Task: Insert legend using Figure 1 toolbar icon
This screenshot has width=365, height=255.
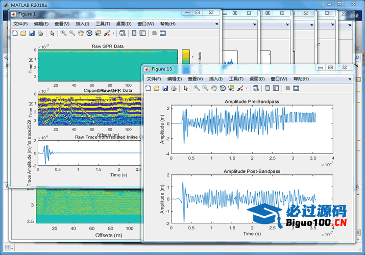Action: point(142,33)
